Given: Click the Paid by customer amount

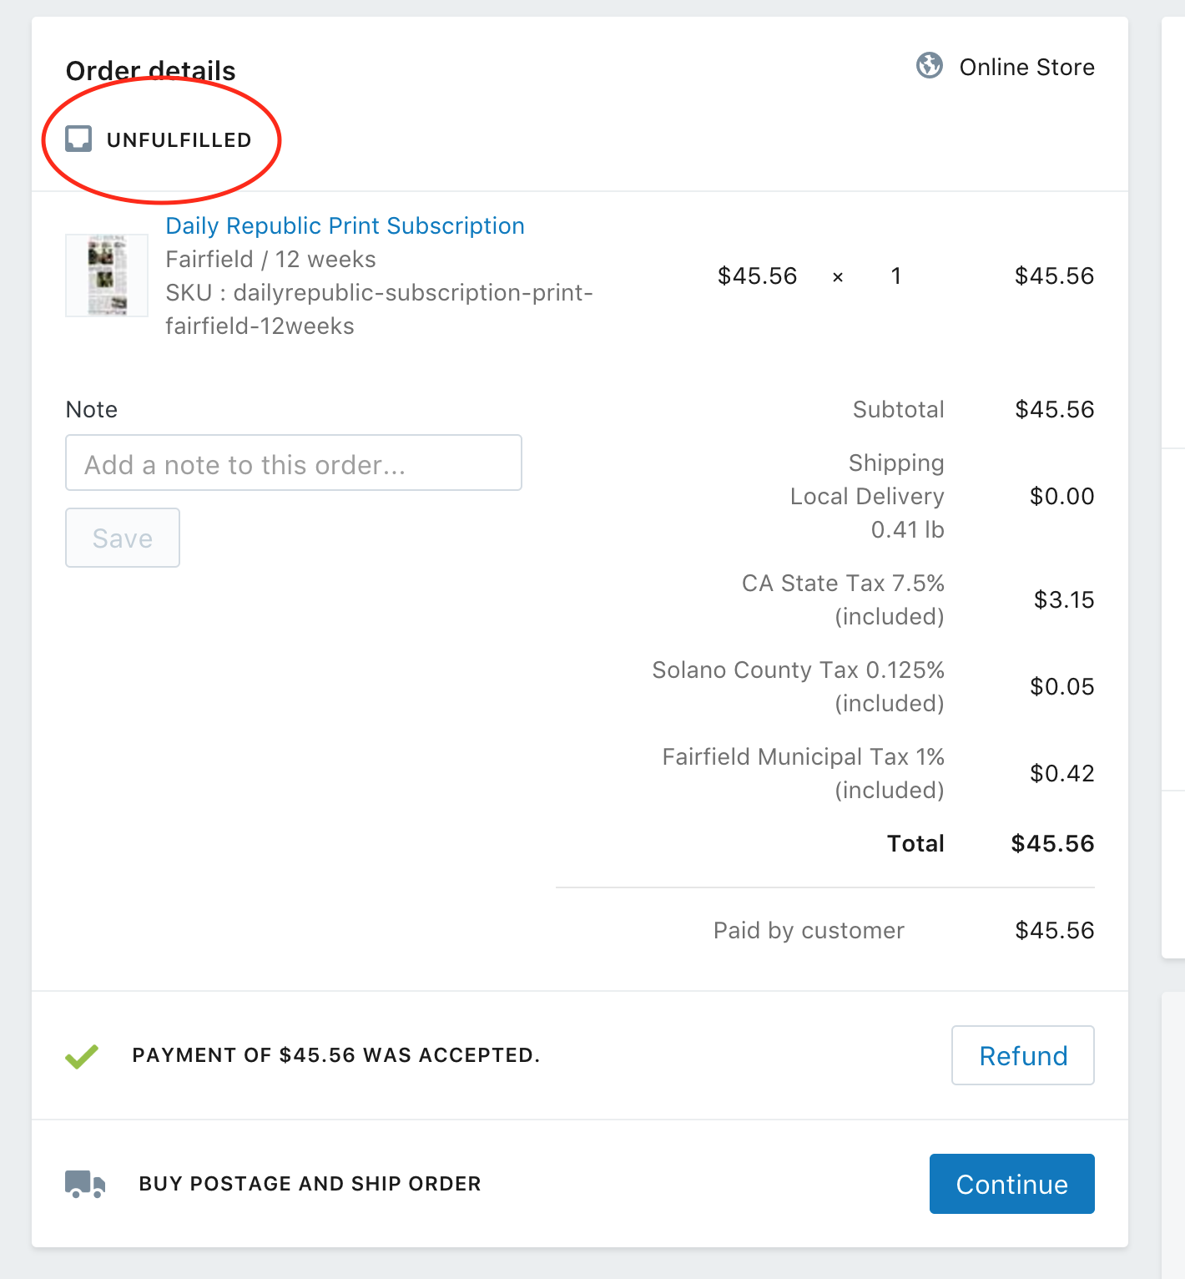Looking at the screenshot, I should coord(1054,930).
